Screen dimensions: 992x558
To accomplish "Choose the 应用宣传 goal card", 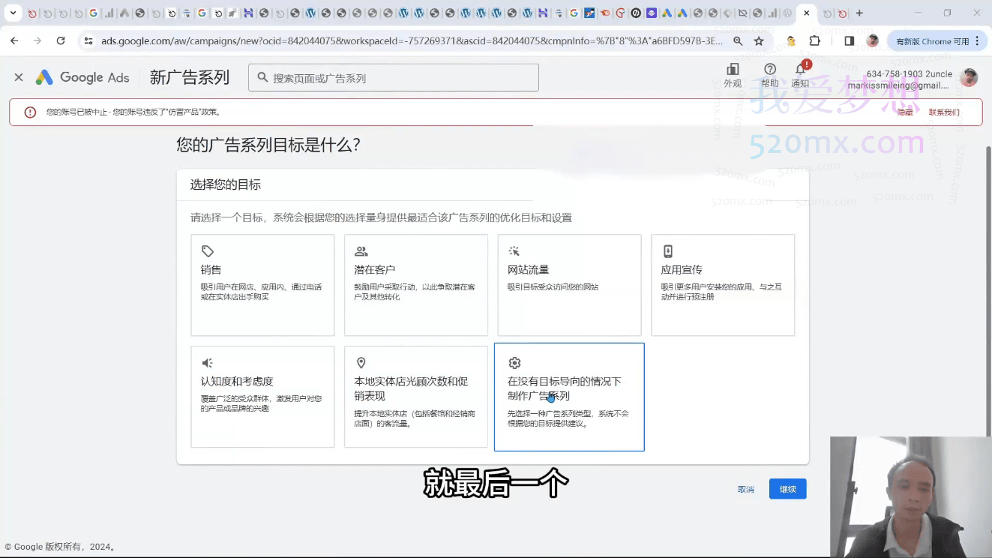I will [x=722, y=285].
